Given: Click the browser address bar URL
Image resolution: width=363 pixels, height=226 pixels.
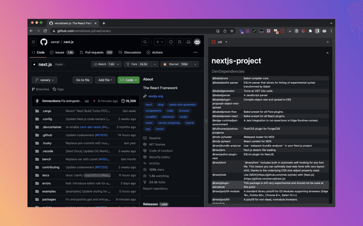Looking at the screenshot, I should 84,31.
